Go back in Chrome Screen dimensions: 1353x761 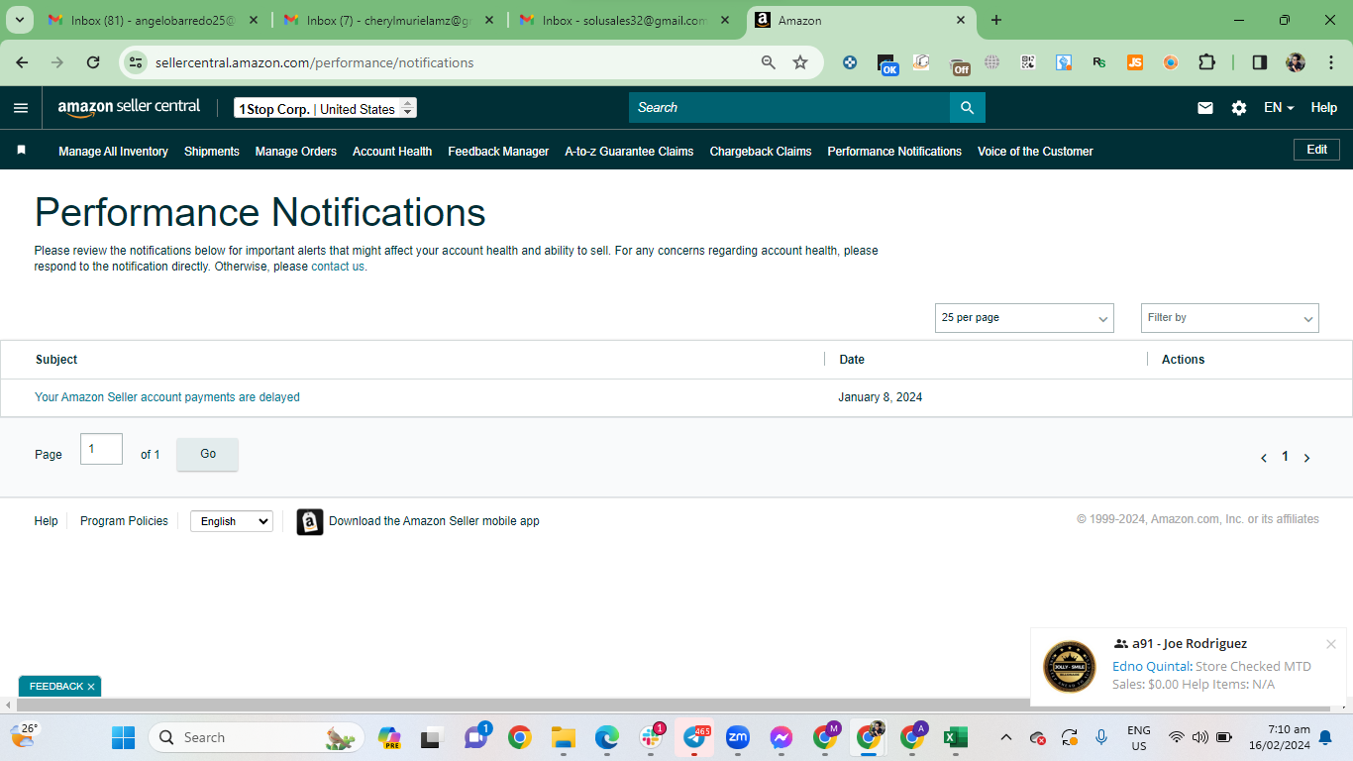click(22, 62)
